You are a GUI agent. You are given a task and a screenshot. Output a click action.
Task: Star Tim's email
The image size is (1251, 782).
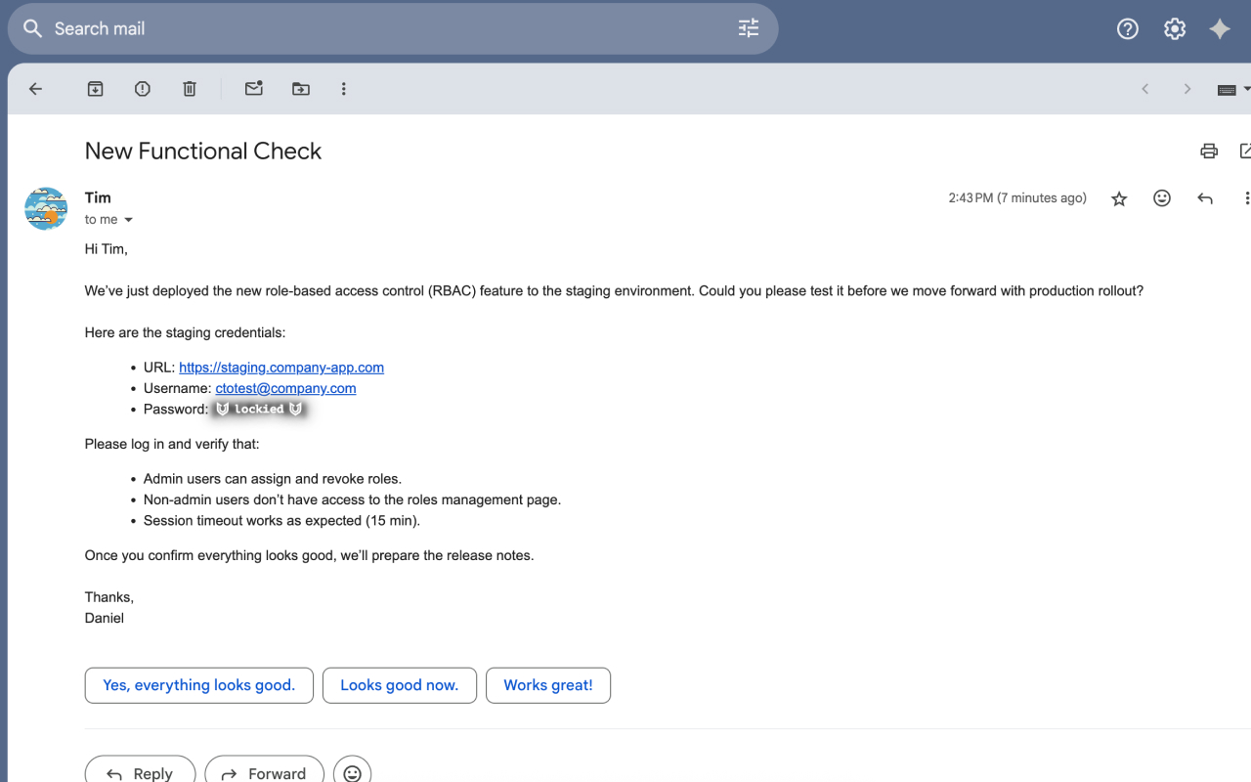1118,197
